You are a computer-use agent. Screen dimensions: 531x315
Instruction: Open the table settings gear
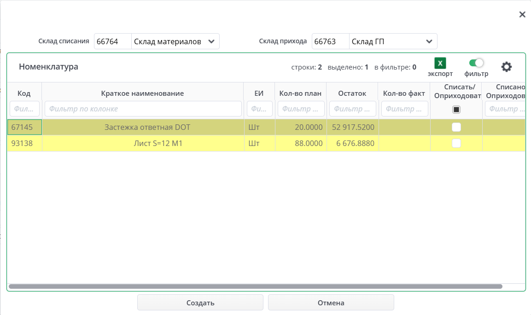[506, 67]
